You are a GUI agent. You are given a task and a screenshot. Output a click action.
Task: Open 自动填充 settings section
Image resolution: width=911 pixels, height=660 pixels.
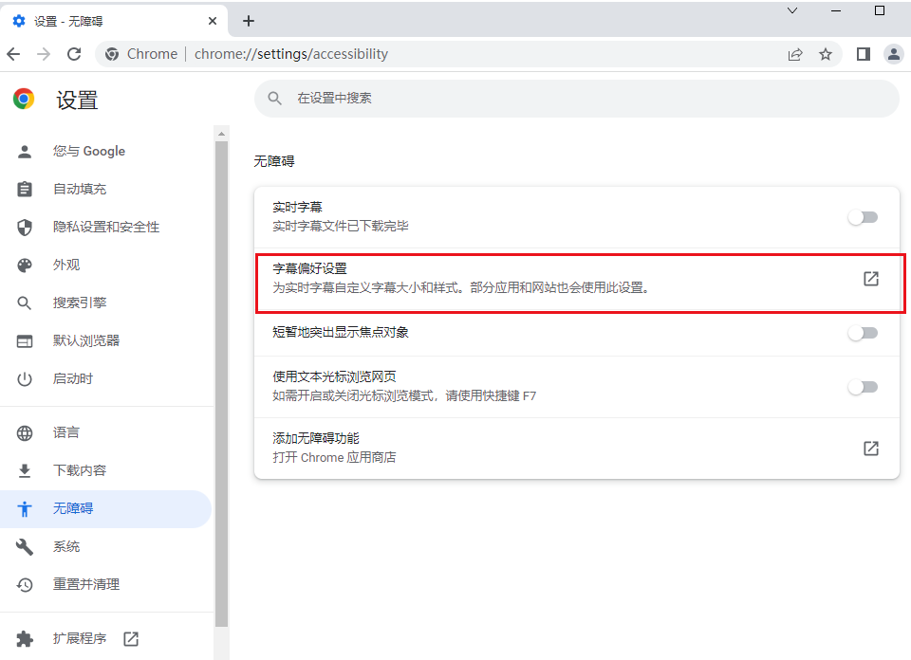point(105,190)
